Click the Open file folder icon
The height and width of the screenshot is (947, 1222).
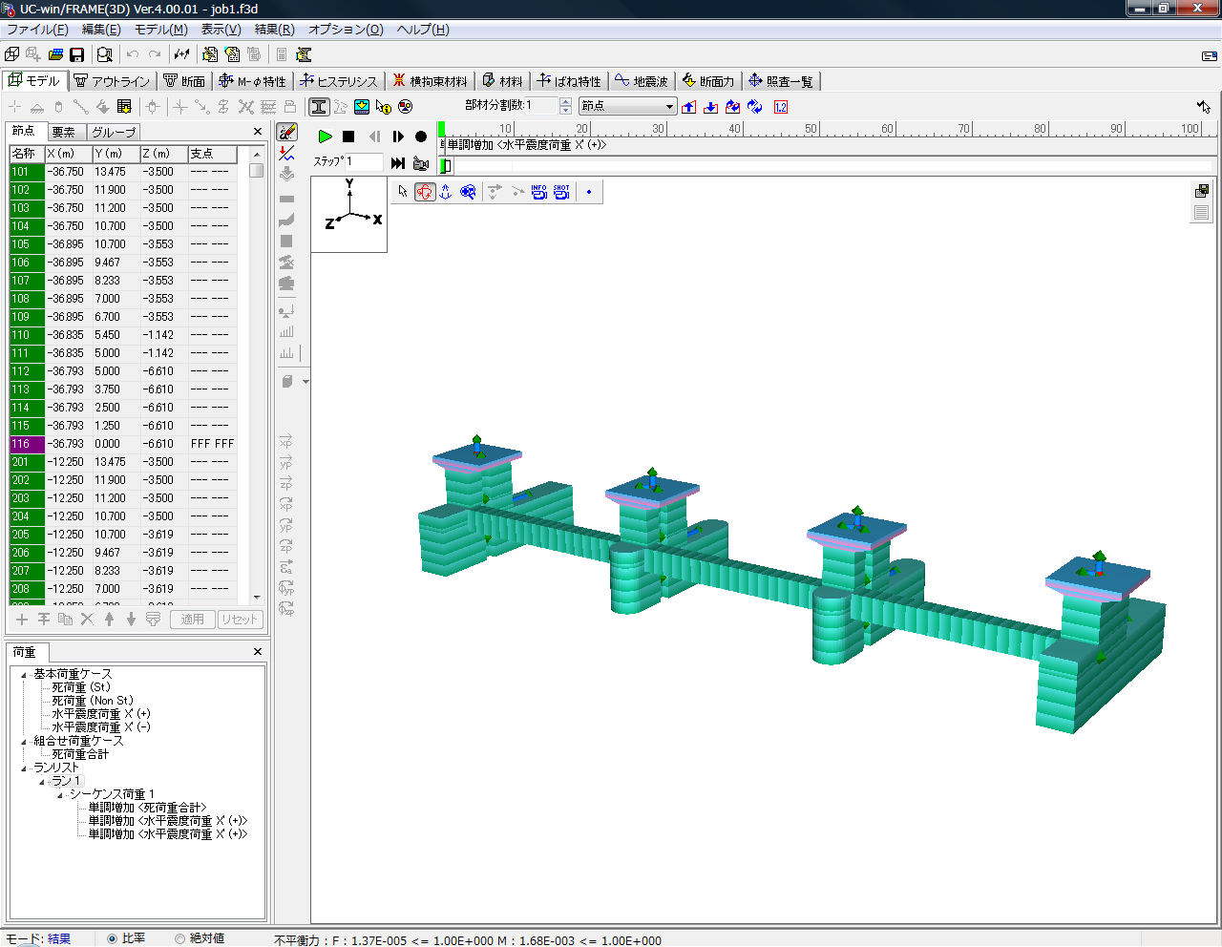(55, 54)
